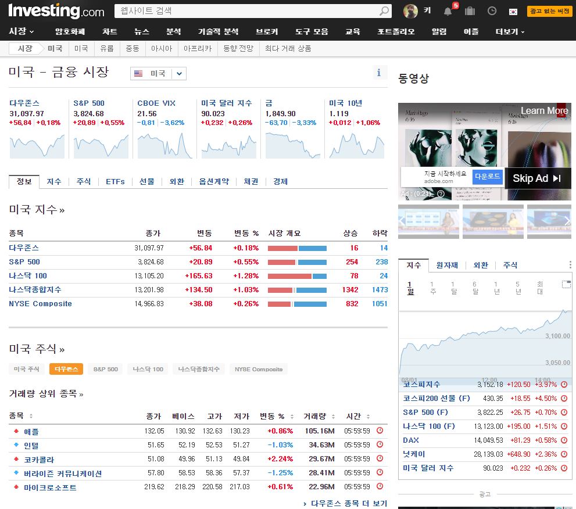The image size is (576, 509).
Task: Select the 1년 chart range
Action: pos(496,288)
